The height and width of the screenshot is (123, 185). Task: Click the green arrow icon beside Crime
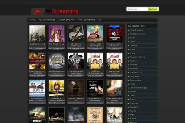pyautogui.click(x=128, y=96)
